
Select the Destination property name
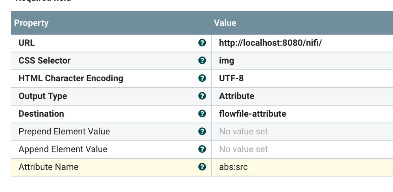[41, 113]
